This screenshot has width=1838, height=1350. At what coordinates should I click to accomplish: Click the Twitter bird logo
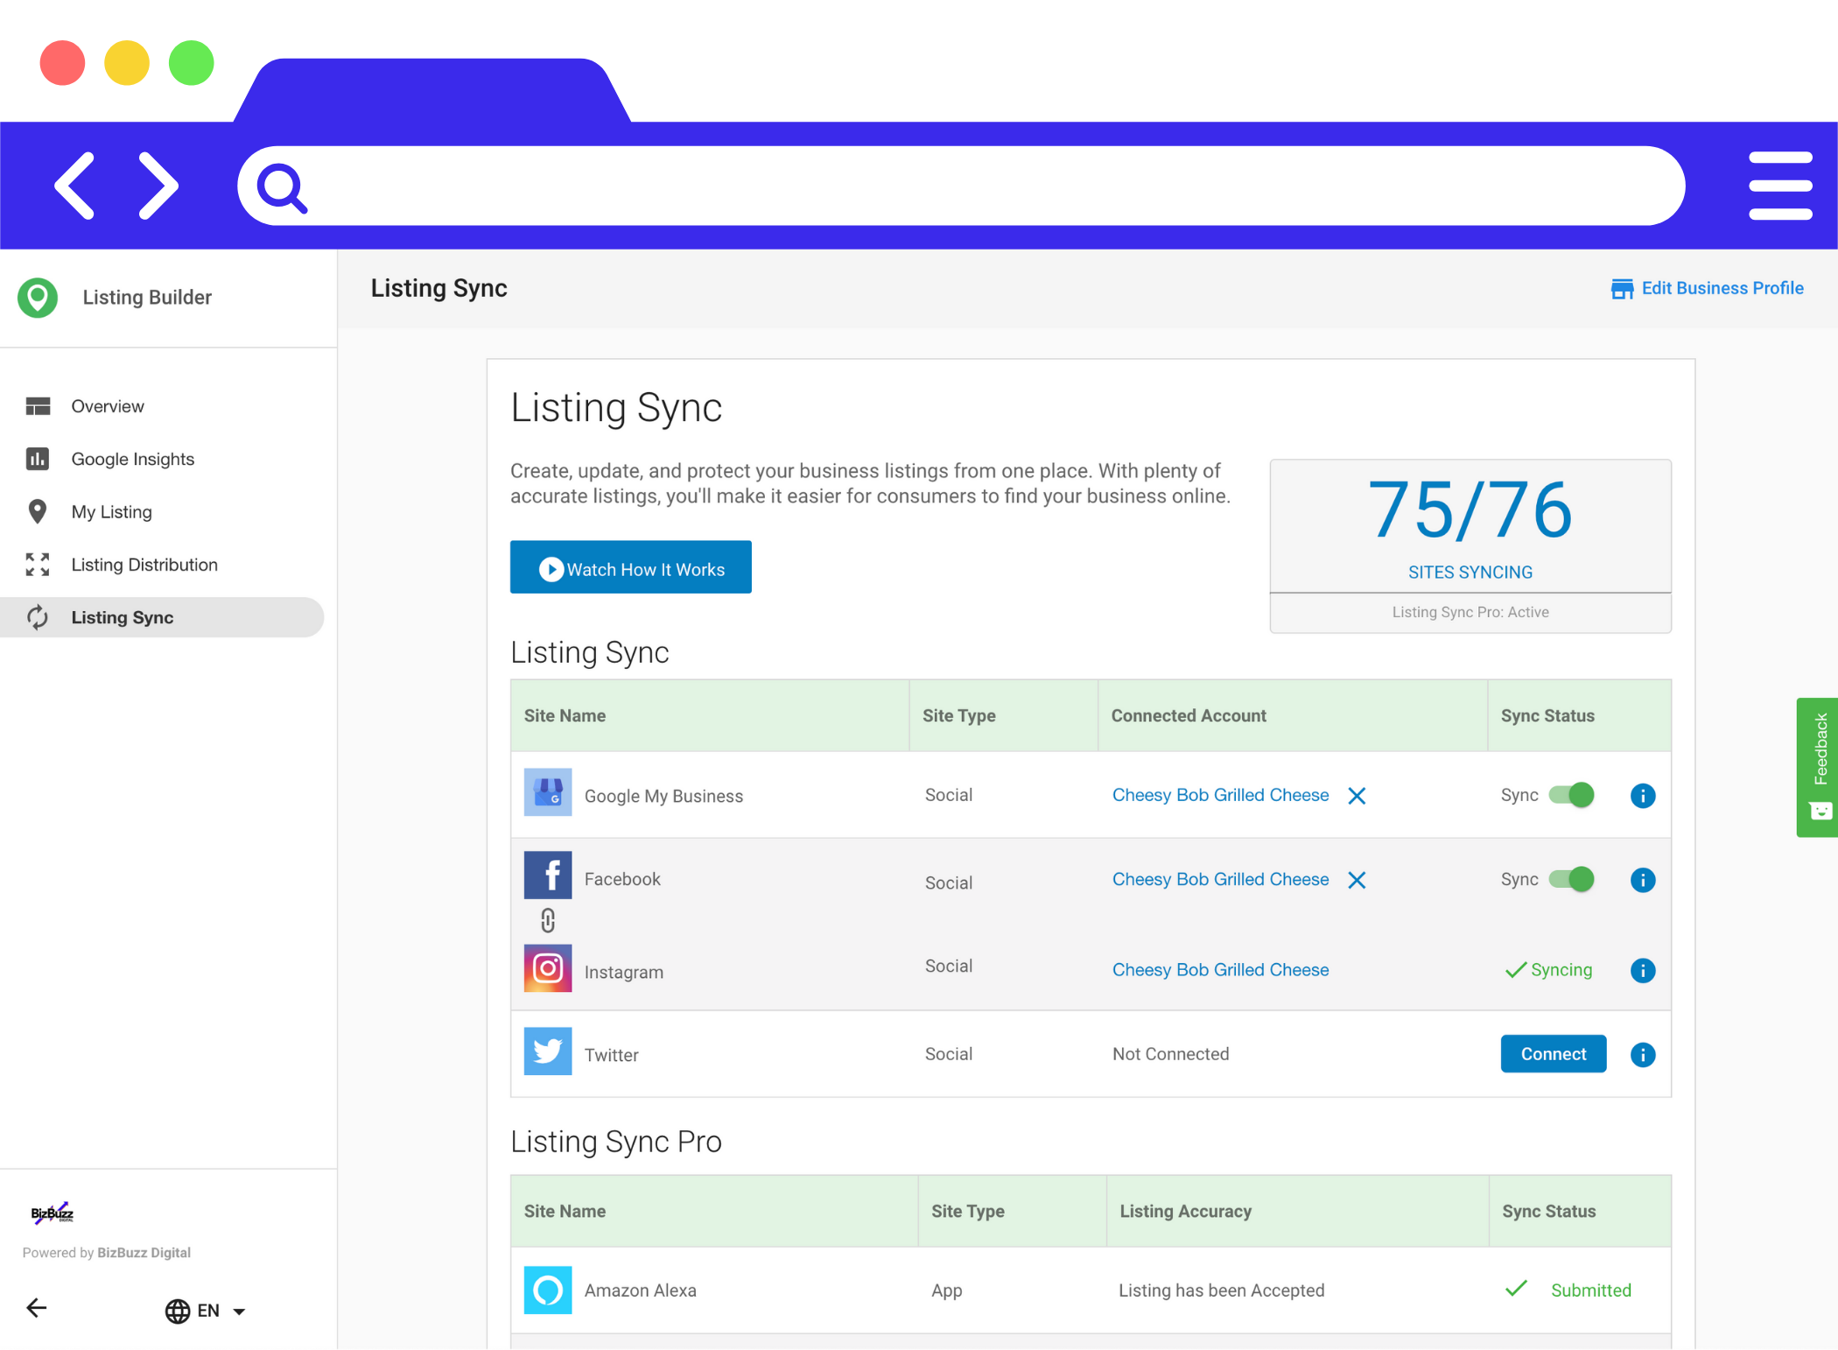coord(548,1051)
